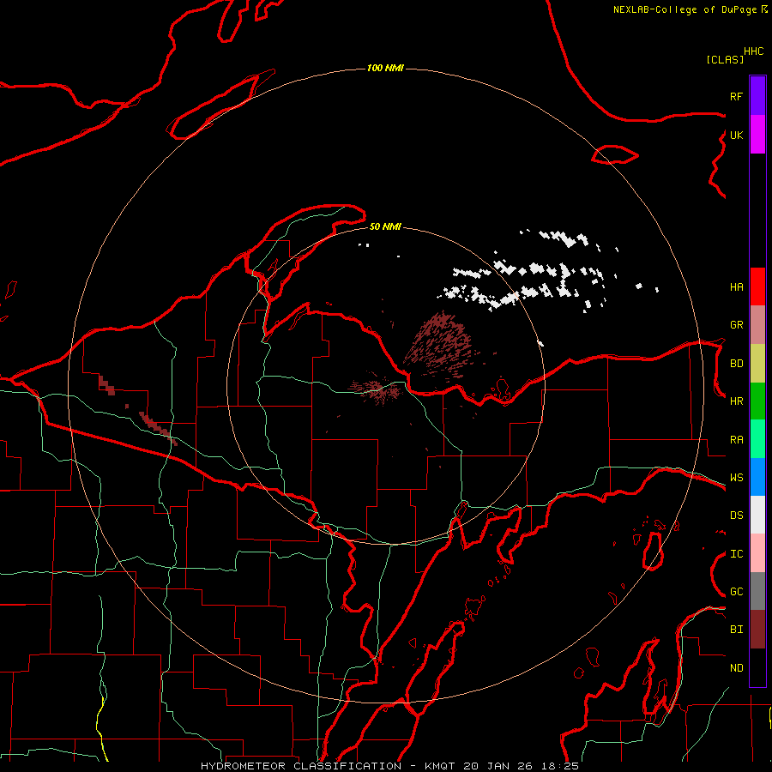Click the 'HYDROMETEOR CLASSIFICATION - KMQT' caption

[x=328, y=766]
